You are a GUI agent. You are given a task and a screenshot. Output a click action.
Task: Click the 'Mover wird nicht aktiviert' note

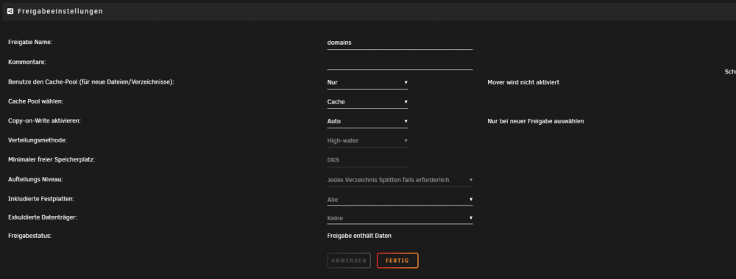(523, 82)
